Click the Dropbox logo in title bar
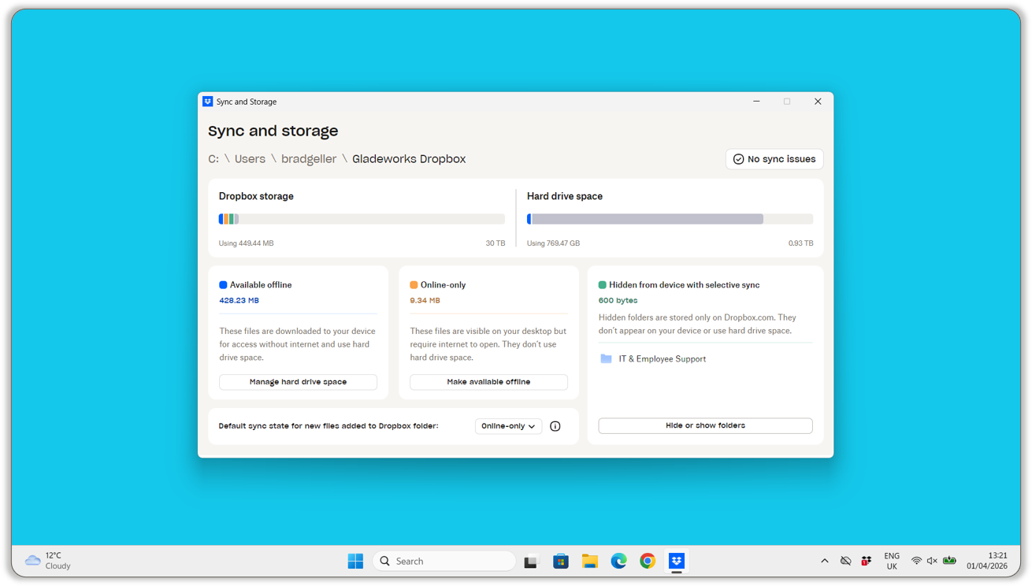Image resolution: width=1032 pixels, height=586 pixels. [x=208, y=102]
